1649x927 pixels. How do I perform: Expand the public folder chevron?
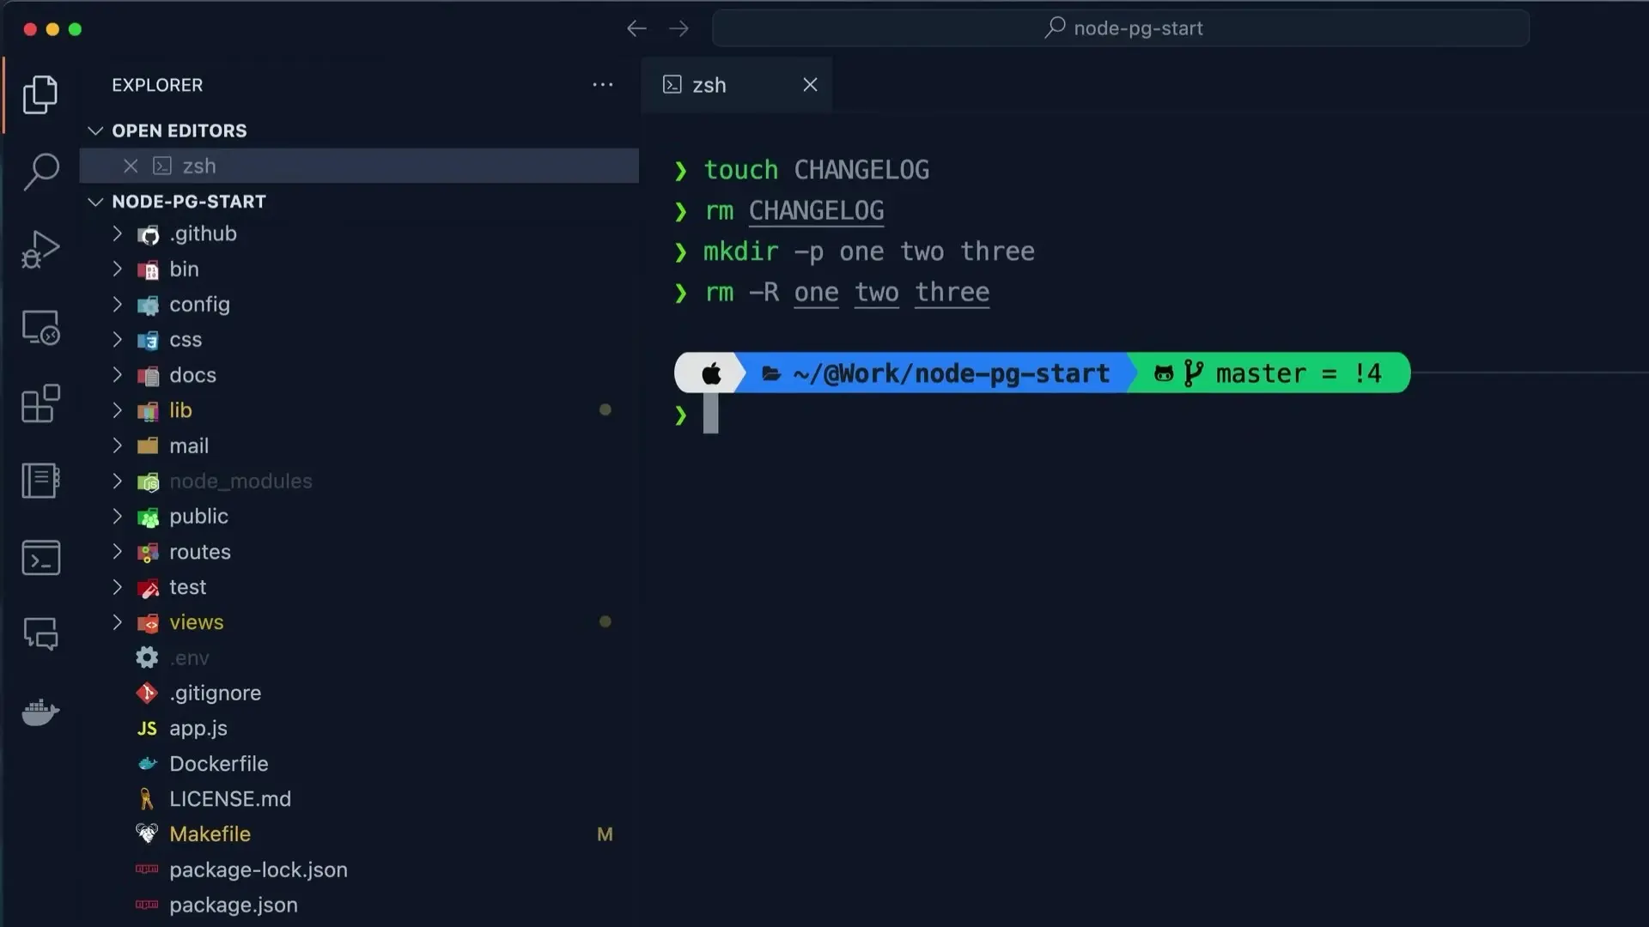(118, 516)
